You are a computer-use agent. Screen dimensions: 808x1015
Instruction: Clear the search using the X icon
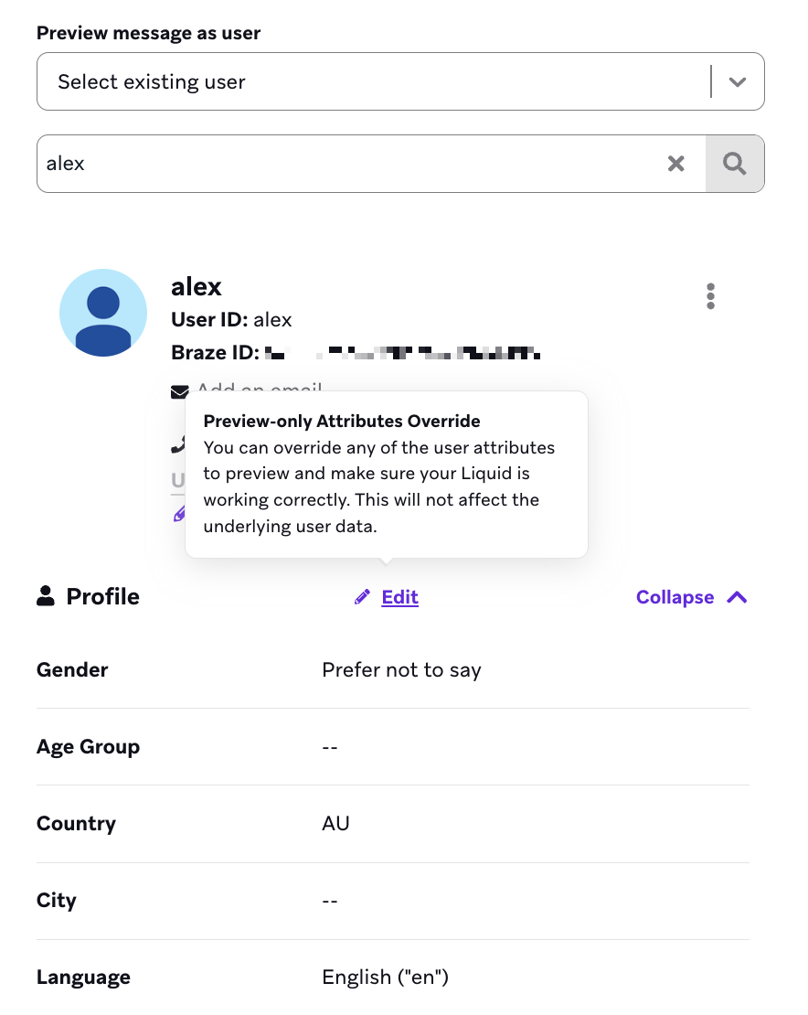pos(676,163)
